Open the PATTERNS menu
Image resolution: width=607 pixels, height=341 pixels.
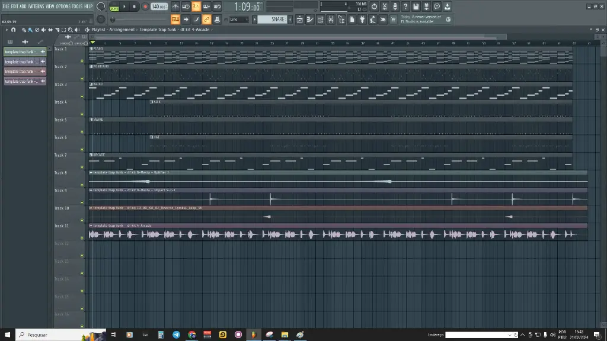(36, 6)
